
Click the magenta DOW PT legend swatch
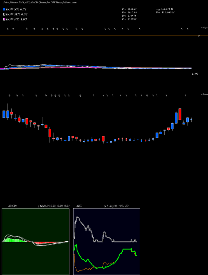click(x=4, y=19)
